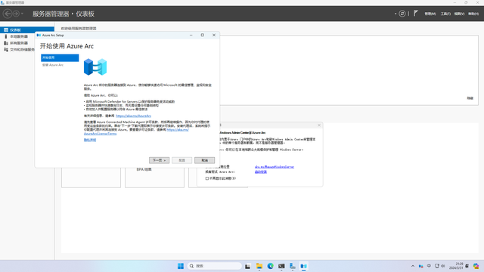Image resolution: width=484 pixels, height=272 pixels.
Task: Open the Tools menu
Action: (x=445, y=14)
